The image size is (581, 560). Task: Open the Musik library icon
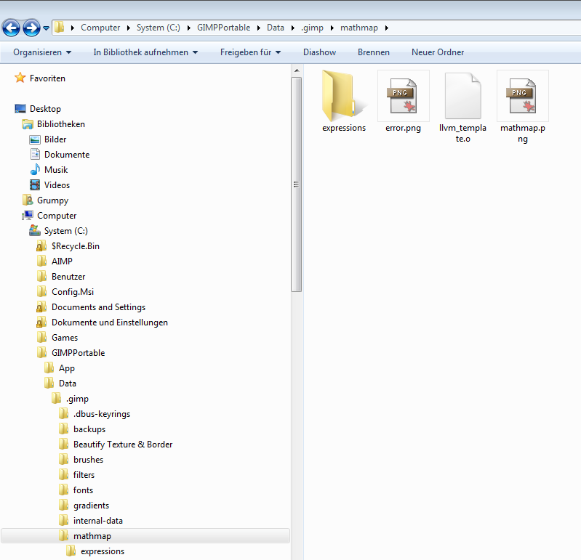coord(35,170)
